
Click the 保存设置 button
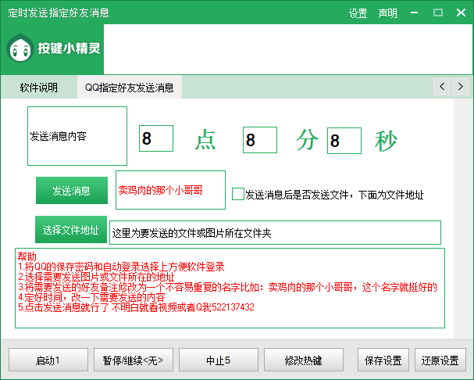click(383, 360)
